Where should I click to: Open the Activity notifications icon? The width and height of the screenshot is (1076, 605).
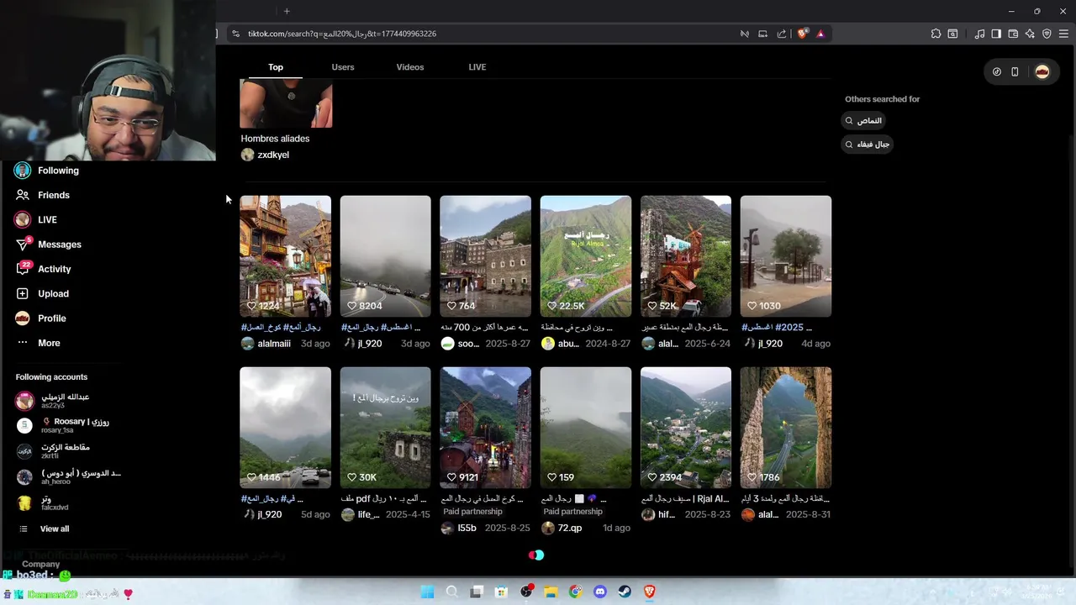23,269
